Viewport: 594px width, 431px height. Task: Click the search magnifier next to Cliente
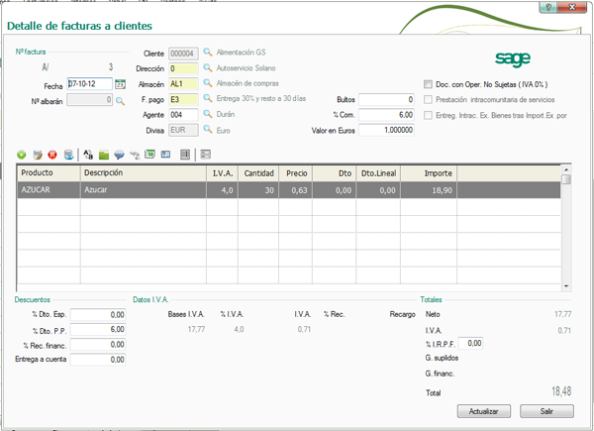(209, 53)
